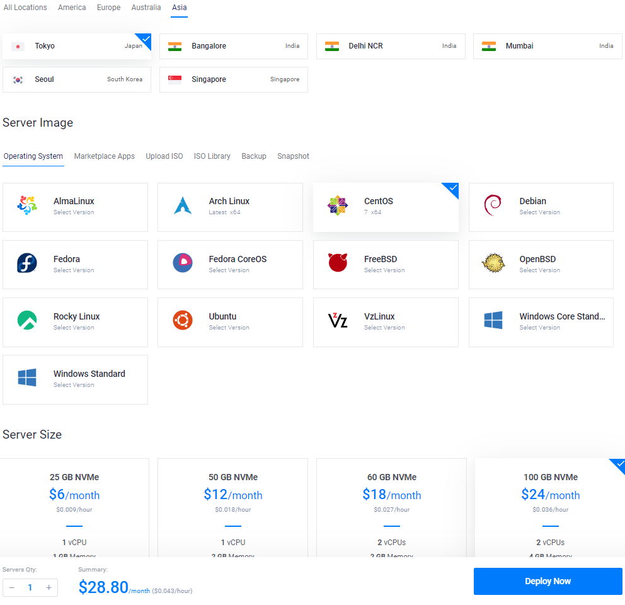Open Windows Core Standard Select Version dropdown

tap(540, 328)
